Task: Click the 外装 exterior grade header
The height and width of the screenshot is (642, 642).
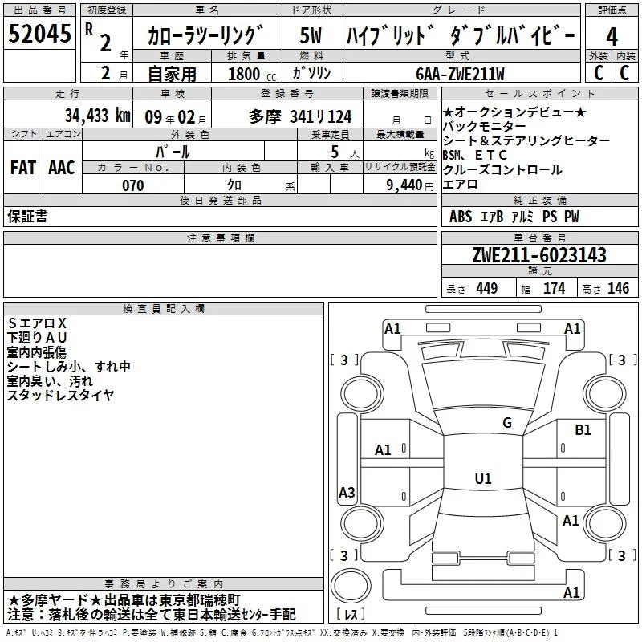Action: pos(598,56)
